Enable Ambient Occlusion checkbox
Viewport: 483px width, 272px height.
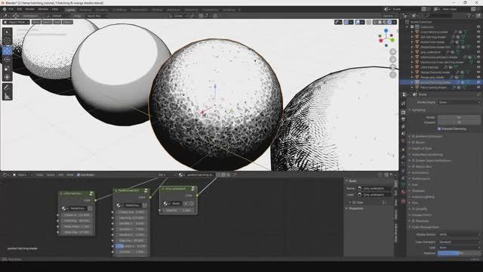pyautogui.click(x=414, y=136)
